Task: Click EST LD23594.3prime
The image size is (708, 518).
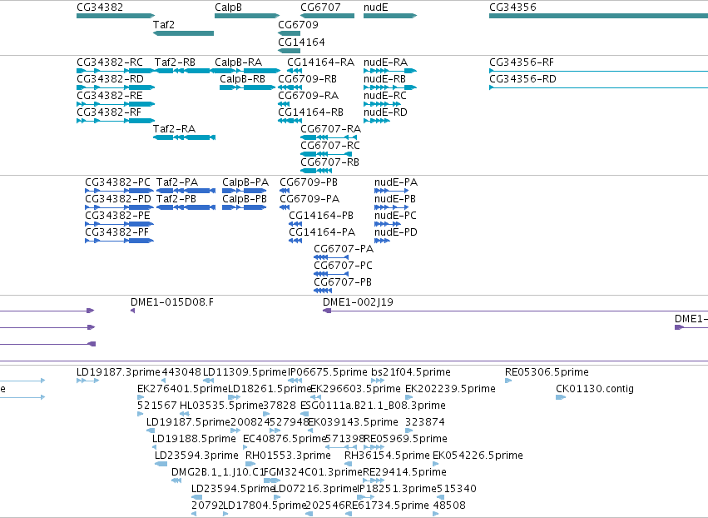Action: [161, 464]
